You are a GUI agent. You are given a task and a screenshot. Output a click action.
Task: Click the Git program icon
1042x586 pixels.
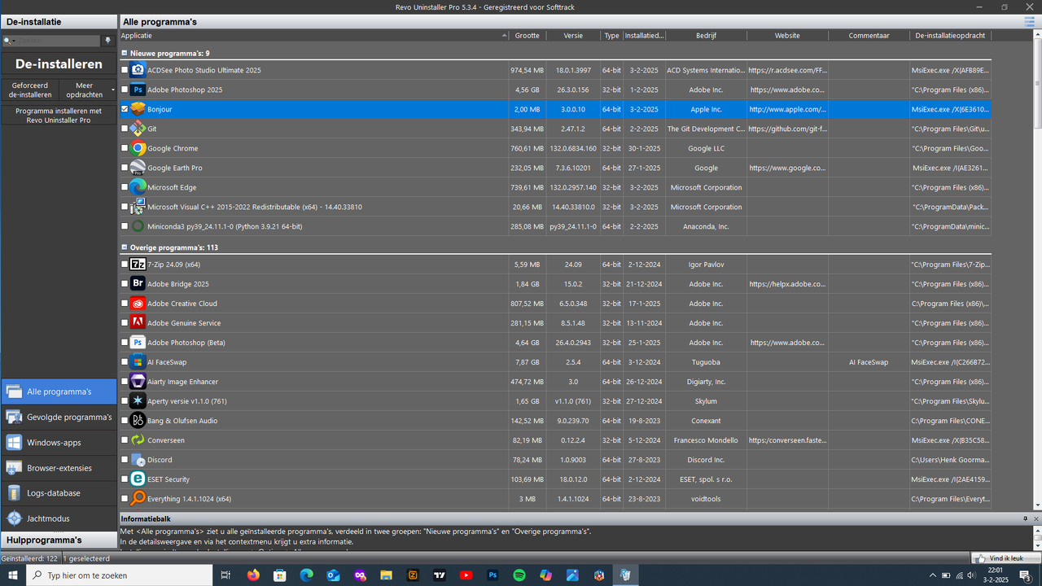(138, 129)
